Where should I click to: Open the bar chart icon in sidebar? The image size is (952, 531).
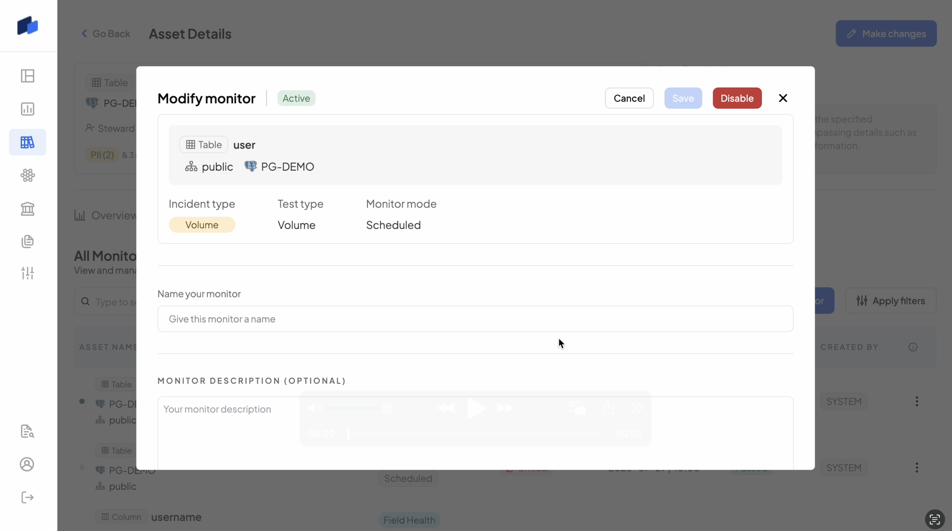[27, 109]
